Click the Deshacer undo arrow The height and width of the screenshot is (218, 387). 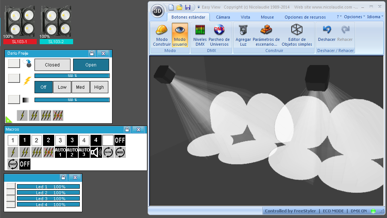click(x=327, y=30)
